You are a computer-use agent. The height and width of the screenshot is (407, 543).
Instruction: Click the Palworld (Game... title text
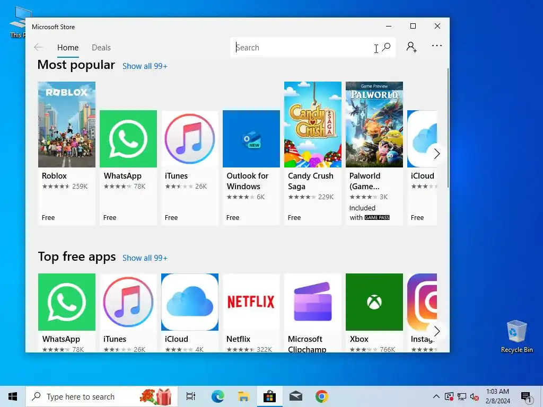(x=365, y=181)
